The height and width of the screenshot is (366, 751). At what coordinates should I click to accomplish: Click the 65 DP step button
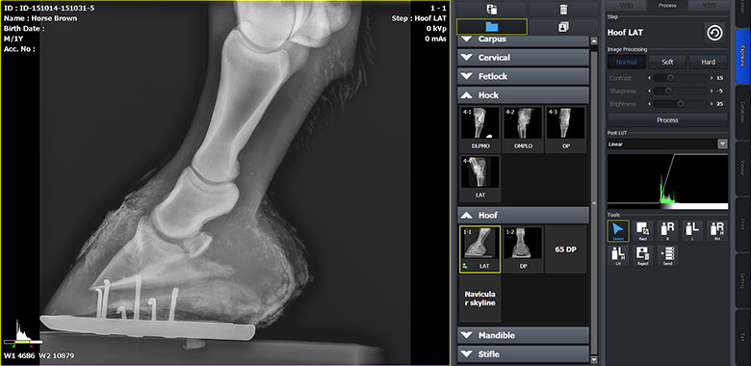point(565,249)
